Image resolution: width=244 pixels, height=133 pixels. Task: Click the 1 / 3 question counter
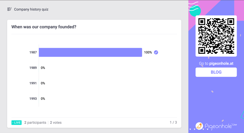[173, 122]
